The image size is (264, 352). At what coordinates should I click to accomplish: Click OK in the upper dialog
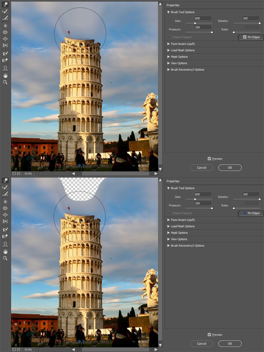(x=230, y=168)
